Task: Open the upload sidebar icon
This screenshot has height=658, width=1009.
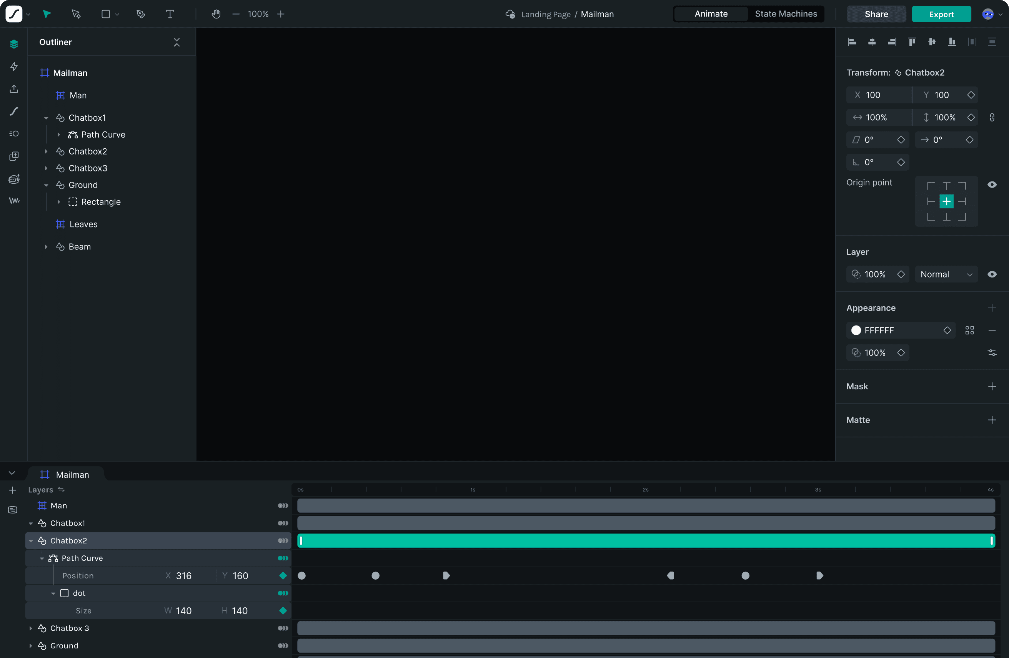Action: point(14,89)
